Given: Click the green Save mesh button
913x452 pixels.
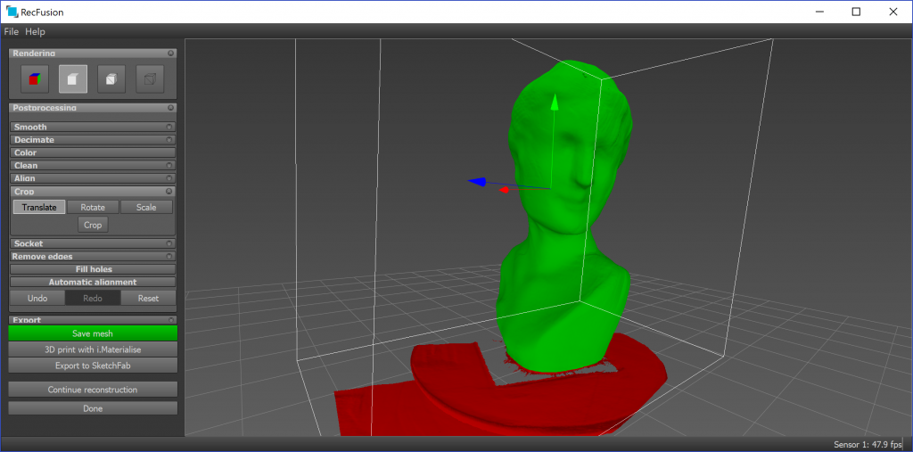Looking at the screenshot, I should coord(93,333).
